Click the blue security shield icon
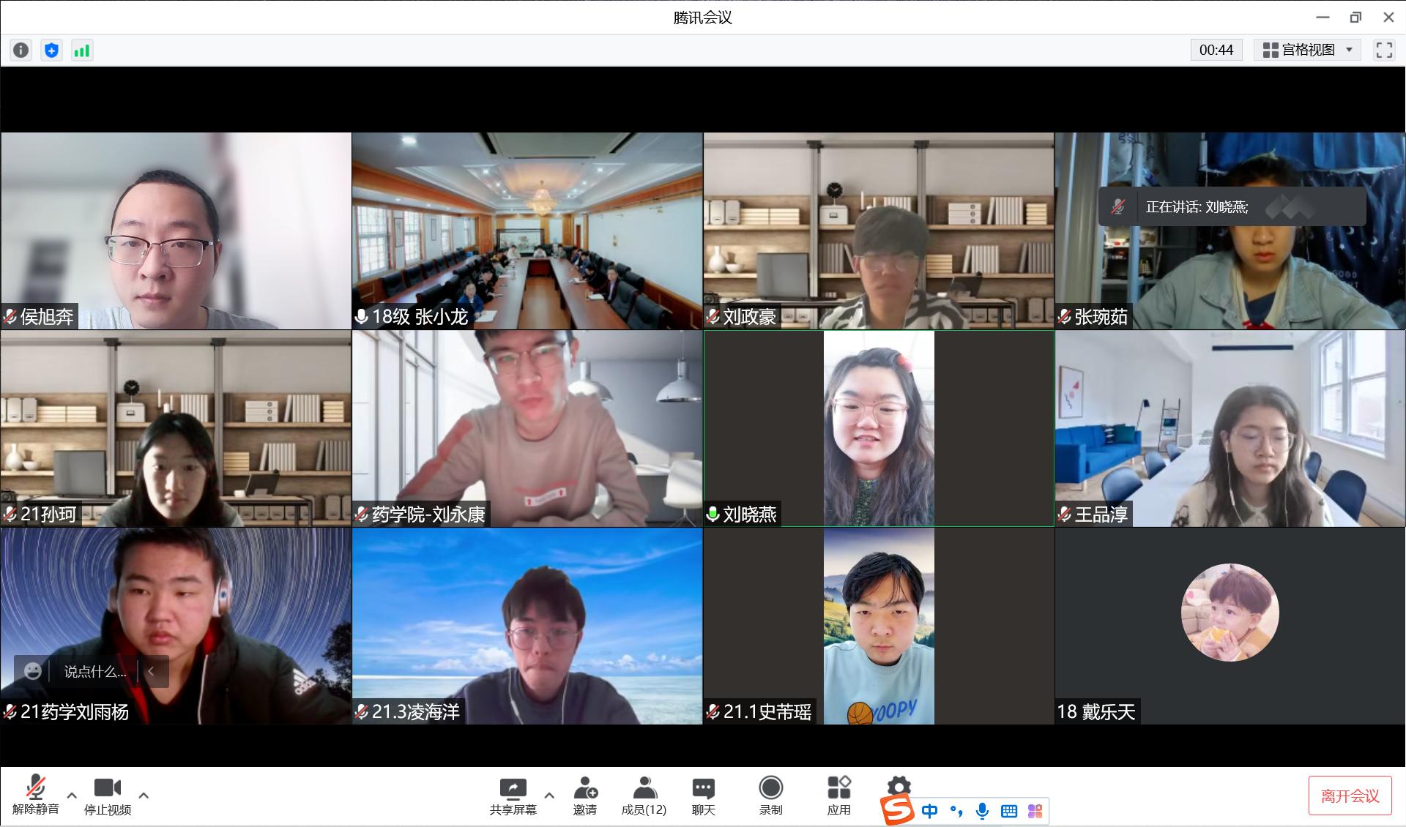 (51, 50)
